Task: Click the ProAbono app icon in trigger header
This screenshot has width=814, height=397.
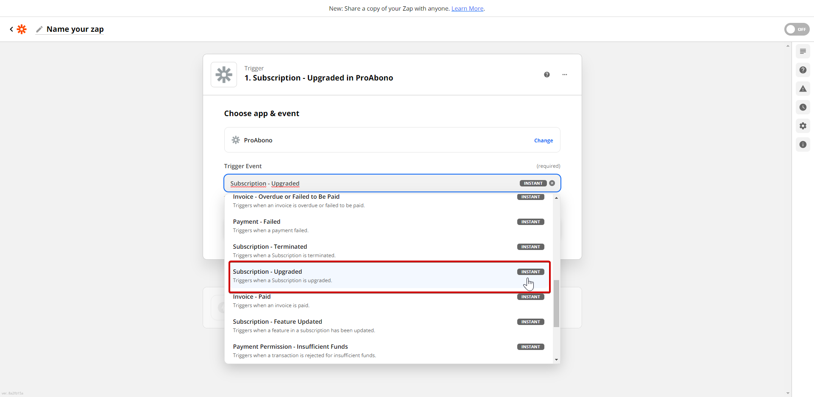Action: click(224, 75)
